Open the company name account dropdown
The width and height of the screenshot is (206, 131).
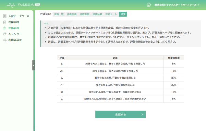tap(177, 5)
